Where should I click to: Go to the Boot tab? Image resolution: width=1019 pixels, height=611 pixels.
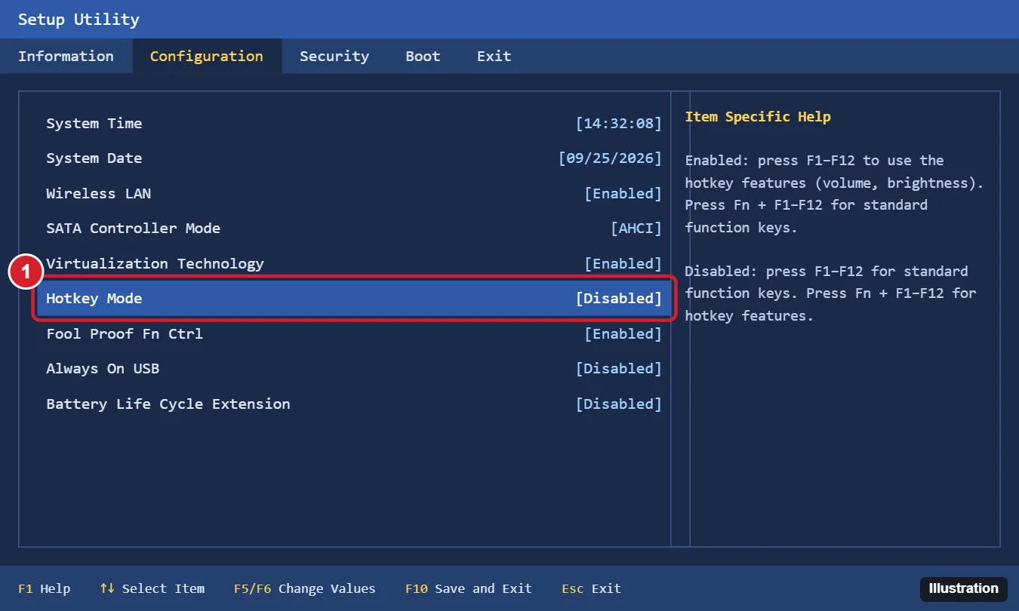coord(423,56)
